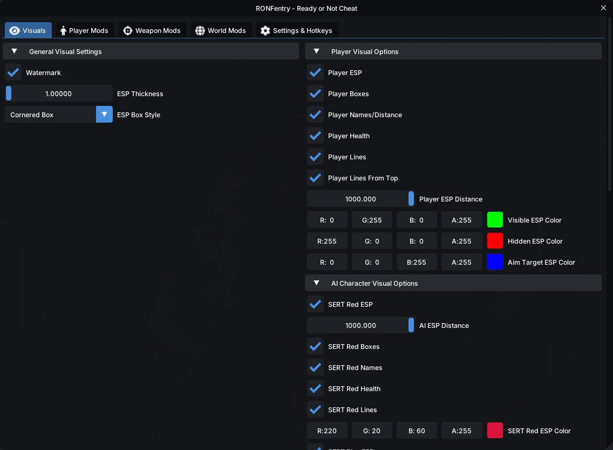
Task: Select the B field of Hidden ESP Color
Action: click(x=417, y=241)
